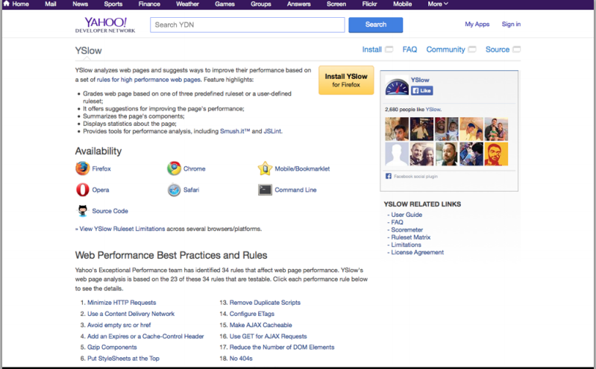Open the Smush.it link
Image resolution: width=596 pixels, height=369 pixels.
point(235,131)
